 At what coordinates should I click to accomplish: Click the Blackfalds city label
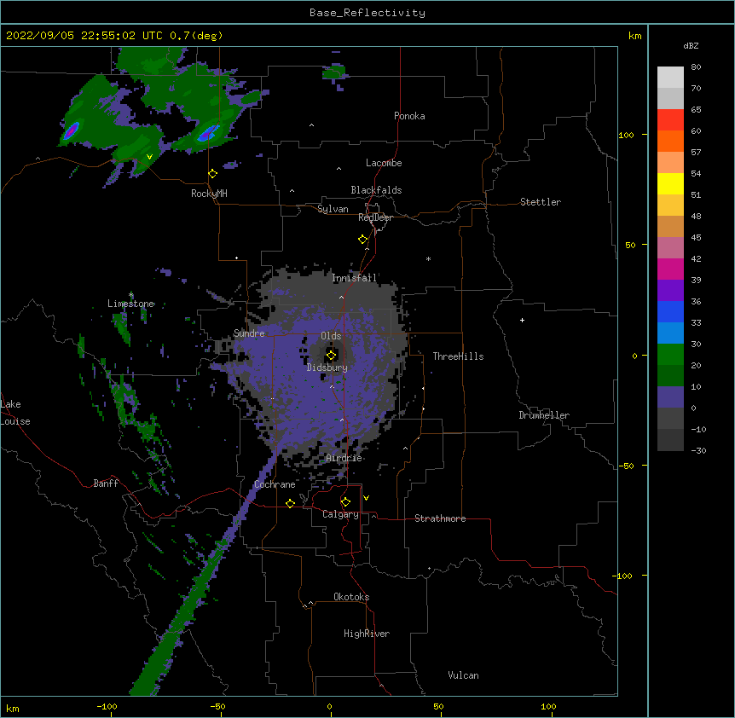click(376, 190)
